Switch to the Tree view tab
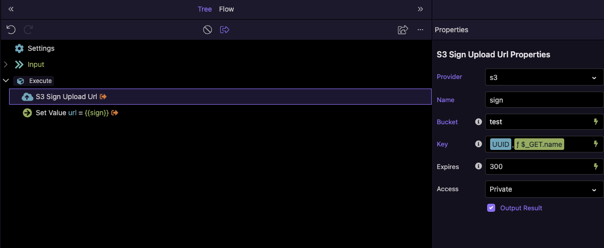The image size is (604, 248). tap(205, 9)
